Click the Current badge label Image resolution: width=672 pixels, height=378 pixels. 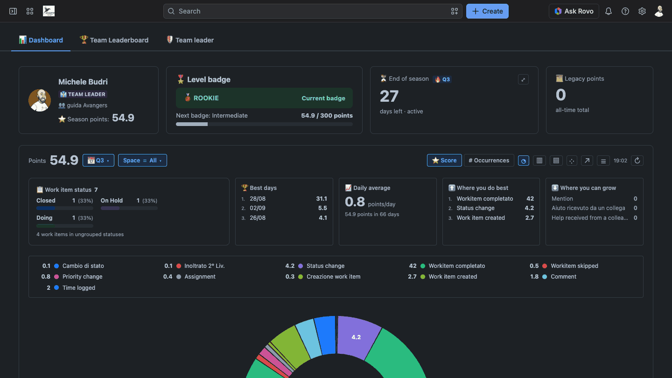tap(323, 98)
